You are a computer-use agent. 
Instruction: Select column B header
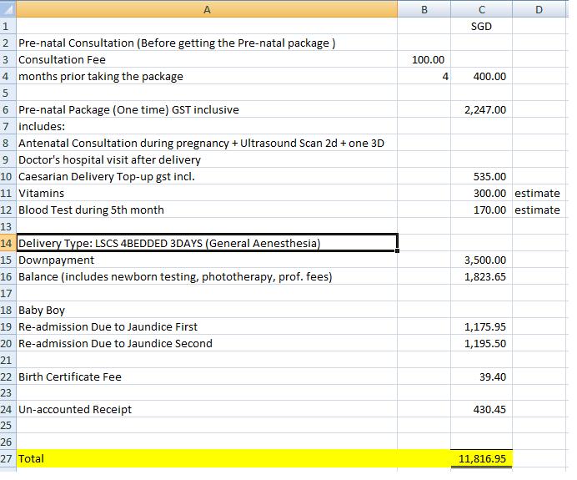point(424,9)
